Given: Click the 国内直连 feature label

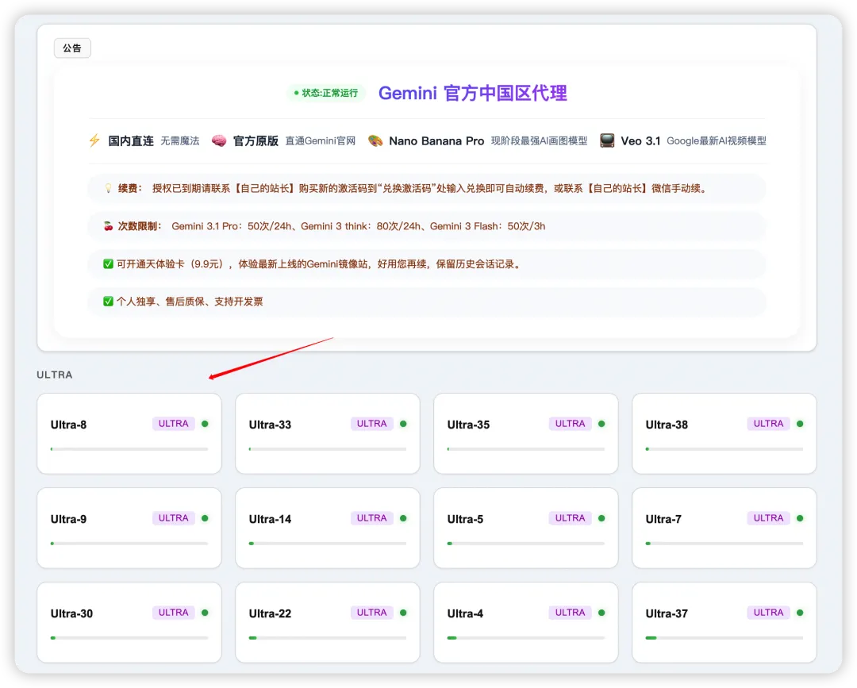Looking at the screenshot, I should pos(131,141).
